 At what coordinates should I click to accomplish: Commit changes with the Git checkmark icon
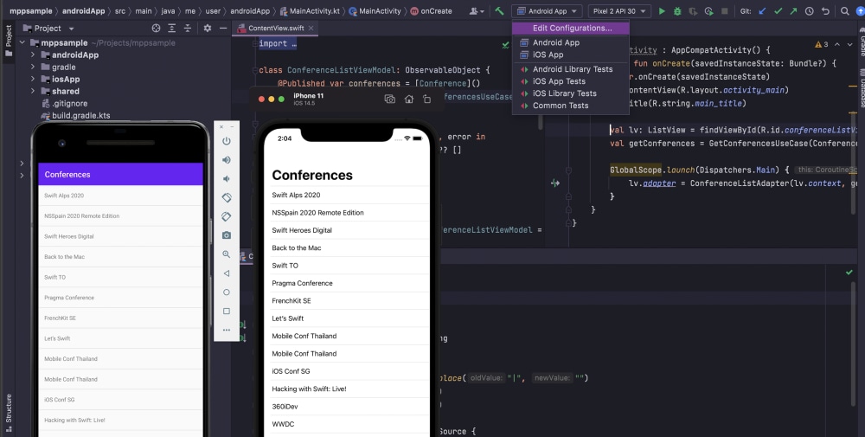[x=778, y=11]
